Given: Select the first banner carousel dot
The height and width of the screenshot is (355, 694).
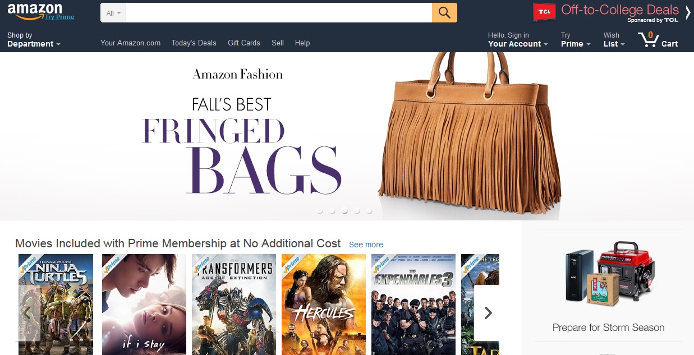Looking at the screenshot, I should pyautogui.click(x=319, y=211).
